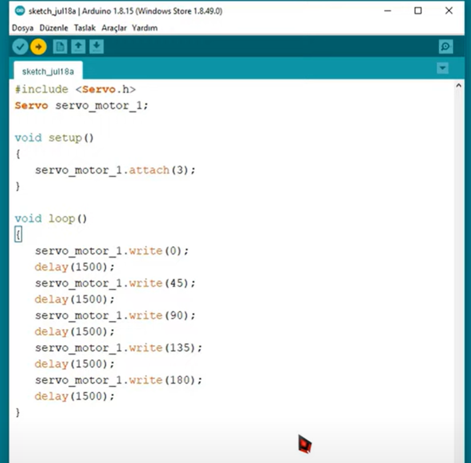Open the Yardım menu
This screenshot has width=471, height=463.
coord(144,28)
